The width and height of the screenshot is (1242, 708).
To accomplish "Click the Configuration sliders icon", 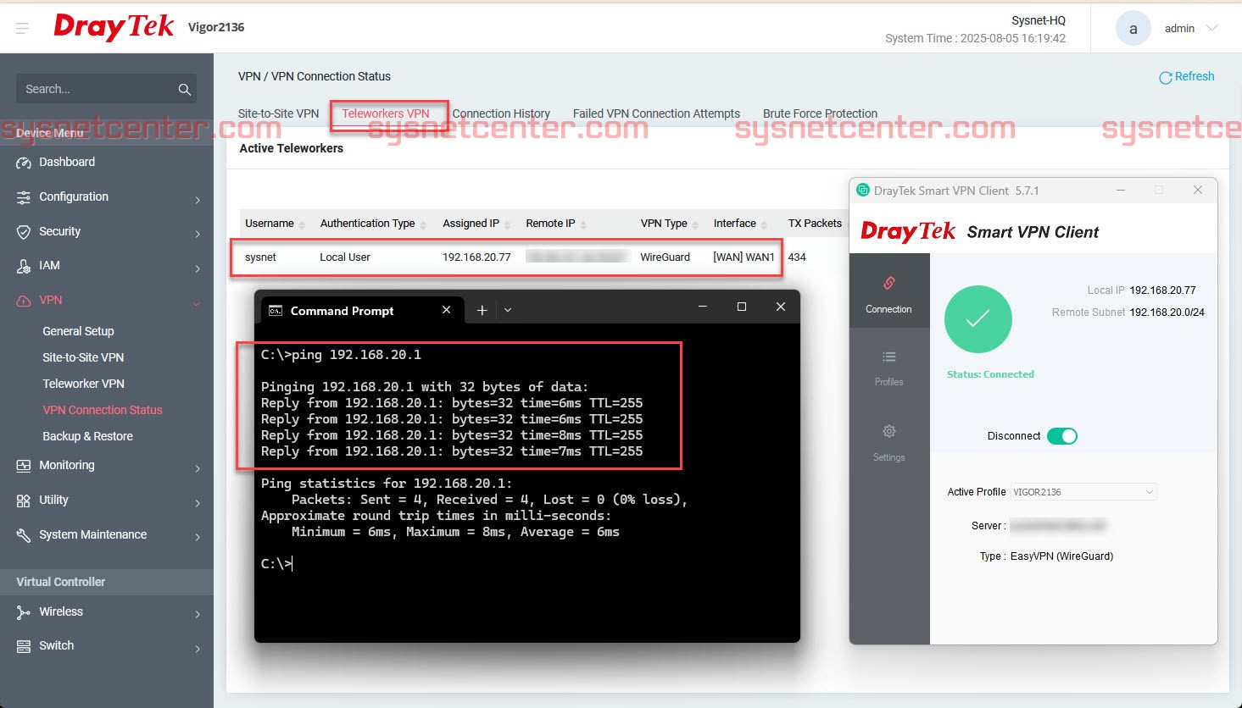I will [24, 197].
